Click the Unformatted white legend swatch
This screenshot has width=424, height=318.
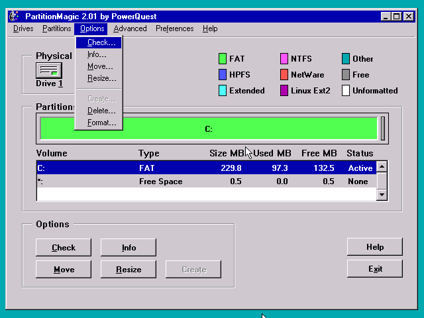click(346, 91)
